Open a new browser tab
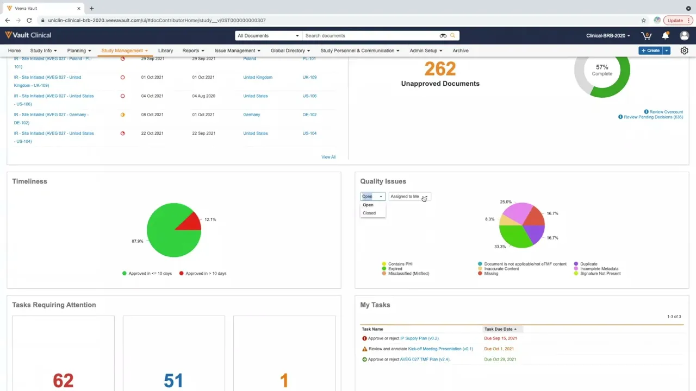The width and height of the screenshot is (696, 391). click(91, 8)
